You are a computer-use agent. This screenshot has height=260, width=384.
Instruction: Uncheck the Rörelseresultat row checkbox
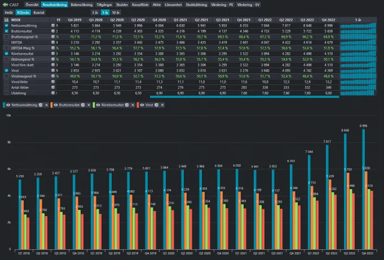click(7, 54)
